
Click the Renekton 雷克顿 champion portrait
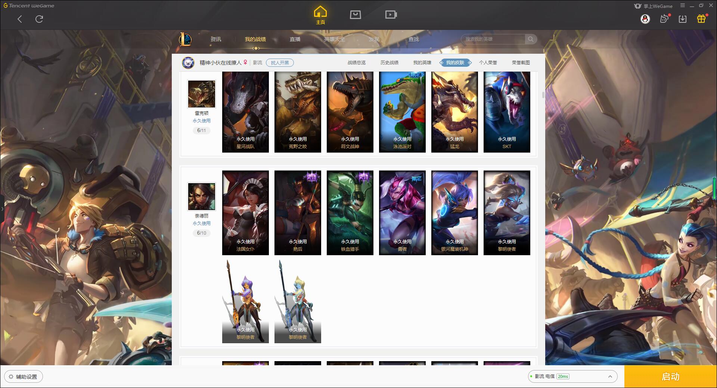[202, 94]
